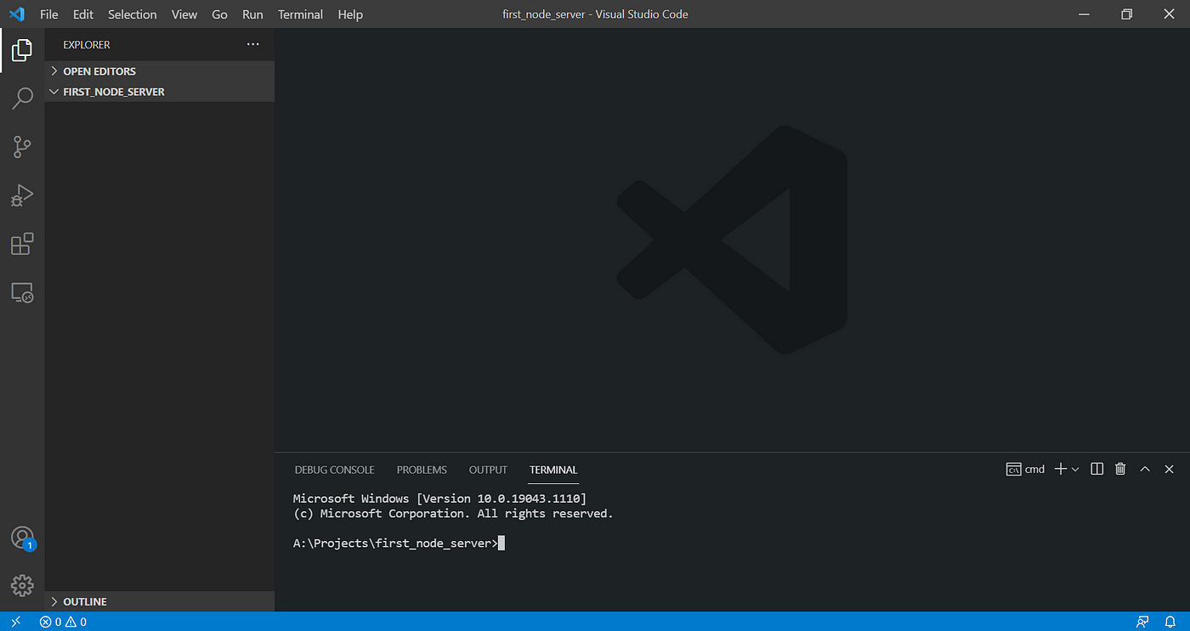The image size is (1190, 631).
Task: Open Explorer views and more actions ellipsis
Action: tap(253, 44)
